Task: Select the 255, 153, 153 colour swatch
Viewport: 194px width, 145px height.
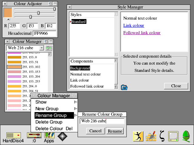Action: point(14,72)
